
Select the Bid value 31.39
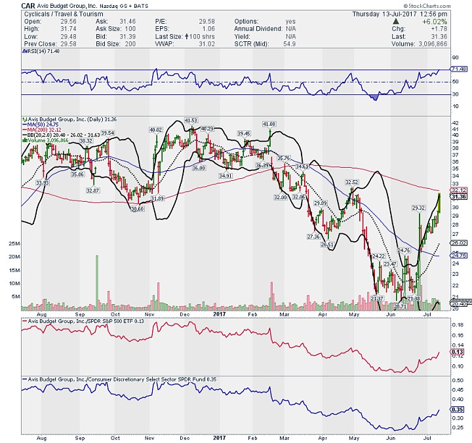click(x=128, y=37)
